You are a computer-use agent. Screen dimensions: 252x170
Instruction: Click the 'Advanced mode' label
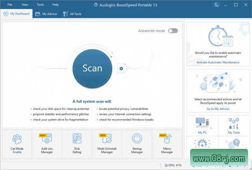click(x=152, y=31)
